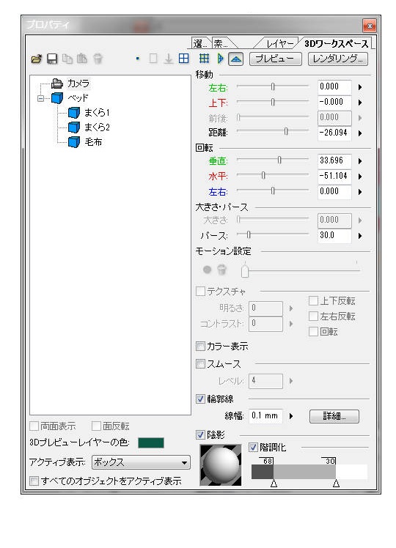Enable すべてのオブジェクトをアクティブ表示 checkbox
The width and height of the screenshot is (396, 548).
(x=34, y=481)
